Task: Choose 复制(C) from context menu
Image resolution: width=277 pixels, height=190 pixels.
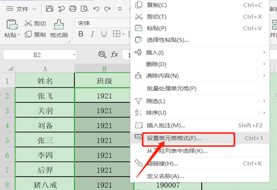Action: click(x=200, y=5)
